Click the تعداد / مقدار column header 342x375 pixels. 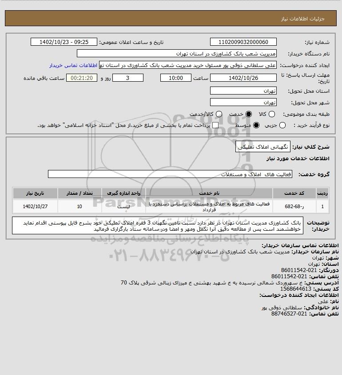pos(80,193)
